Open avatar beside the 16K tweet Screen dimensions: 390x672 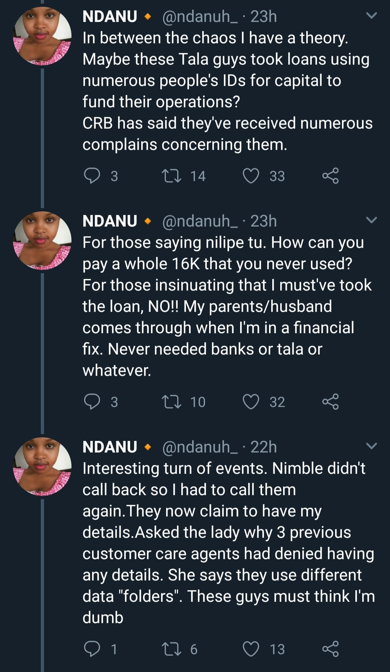coord(42,241)
